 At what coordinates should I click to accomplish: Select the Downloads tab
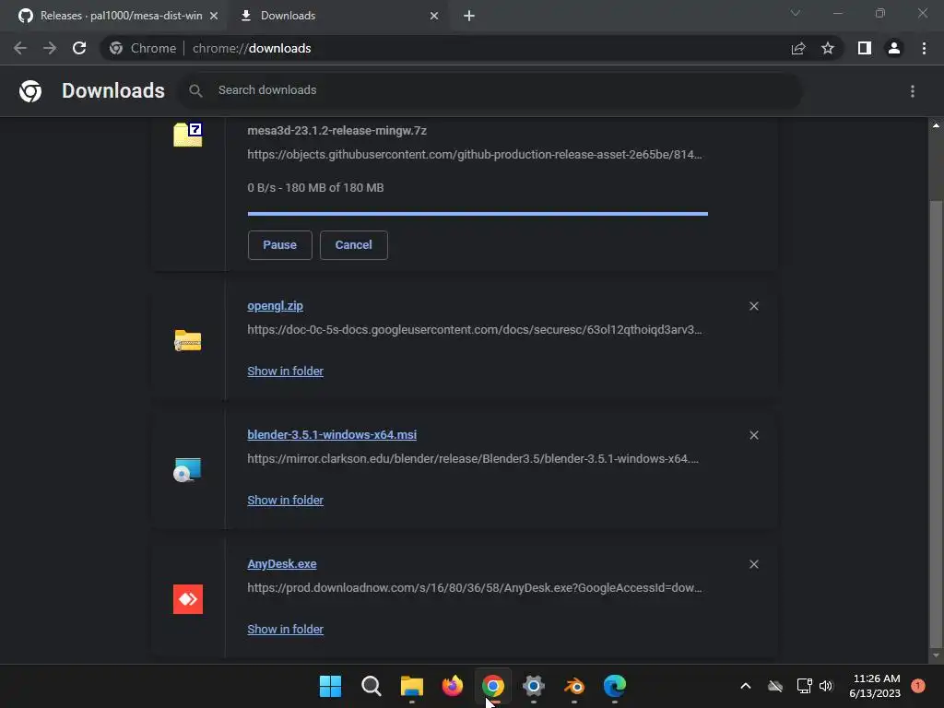pos(337,16)
